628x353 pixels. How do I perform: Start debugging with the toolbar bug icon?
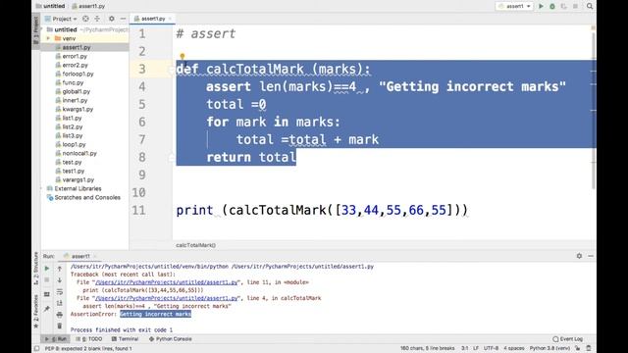(552, 6)
